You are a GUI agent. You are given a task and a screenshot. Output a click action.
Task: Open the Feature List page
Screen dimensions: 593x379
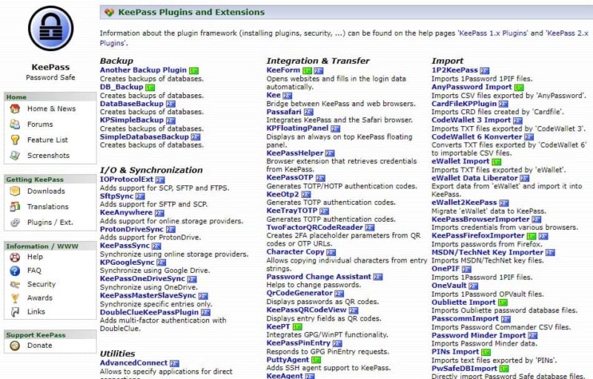pyautogui.click(x=47, y=140)
